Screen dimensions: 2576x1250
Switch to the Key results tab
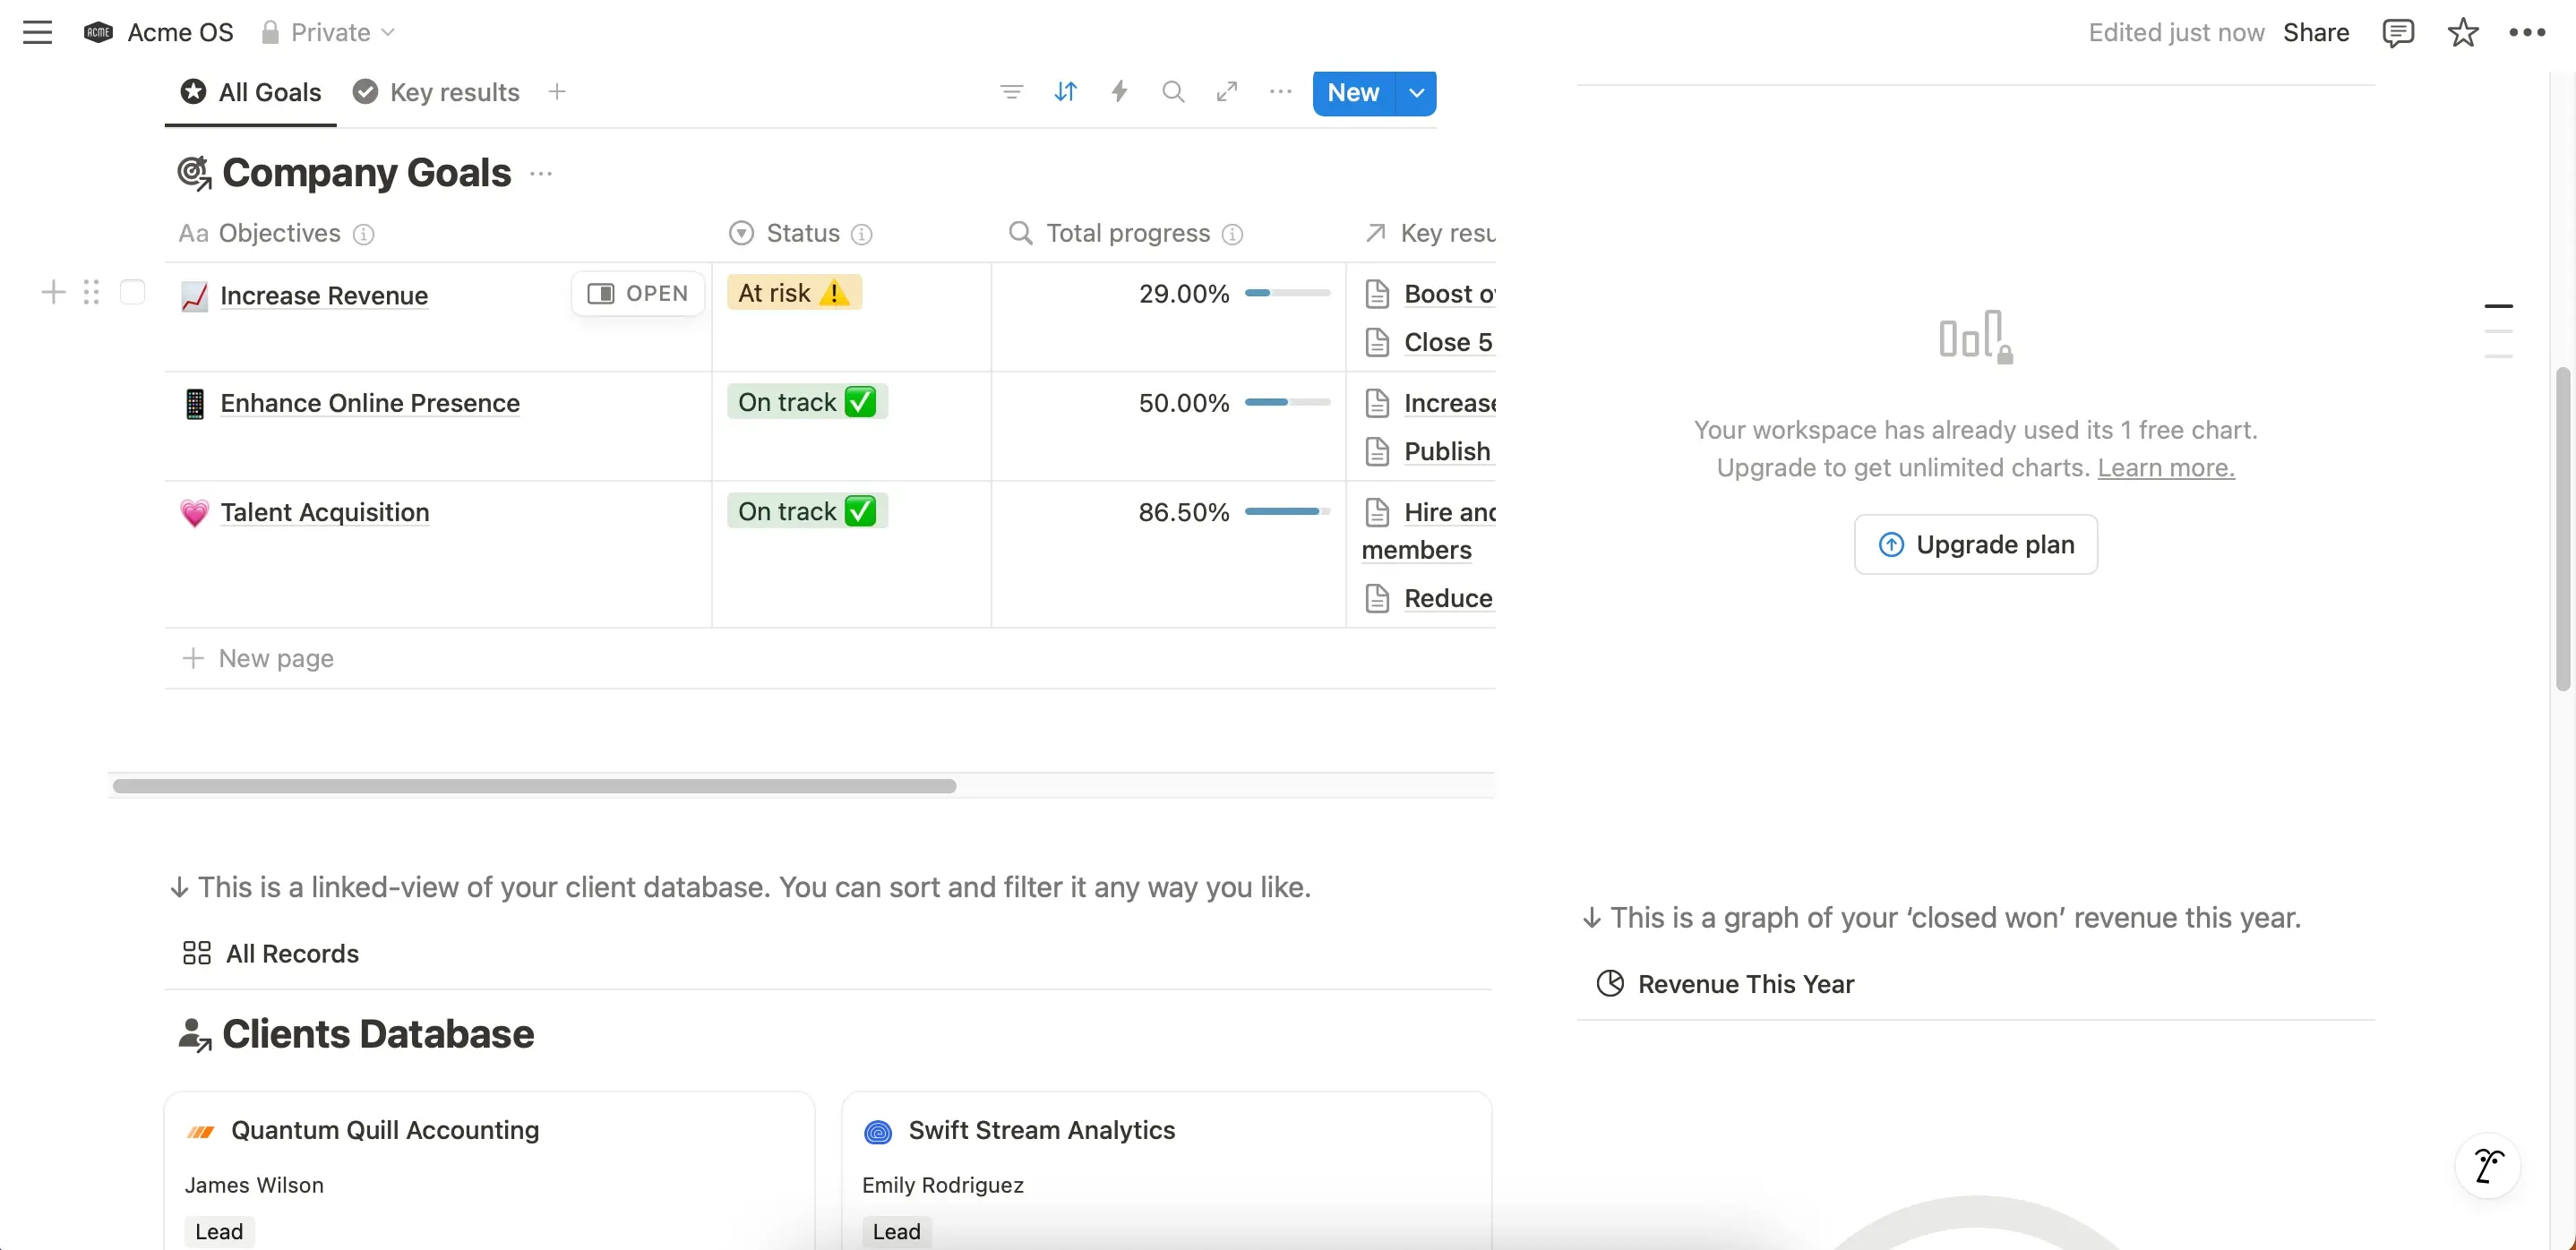pyautogui.click(x=436, y=92)
